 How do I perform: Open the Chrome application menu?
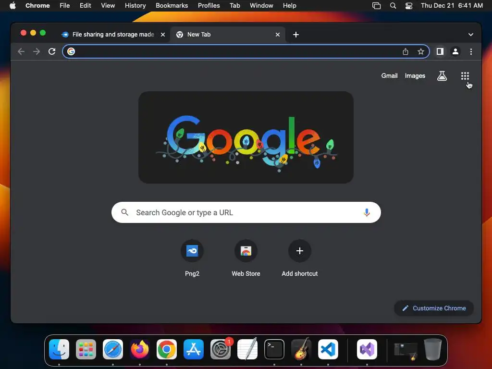[37, 6]
